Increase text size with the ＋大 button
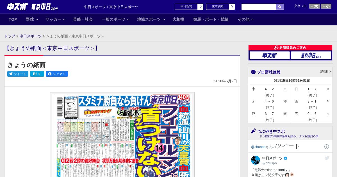 click(315, 6)
